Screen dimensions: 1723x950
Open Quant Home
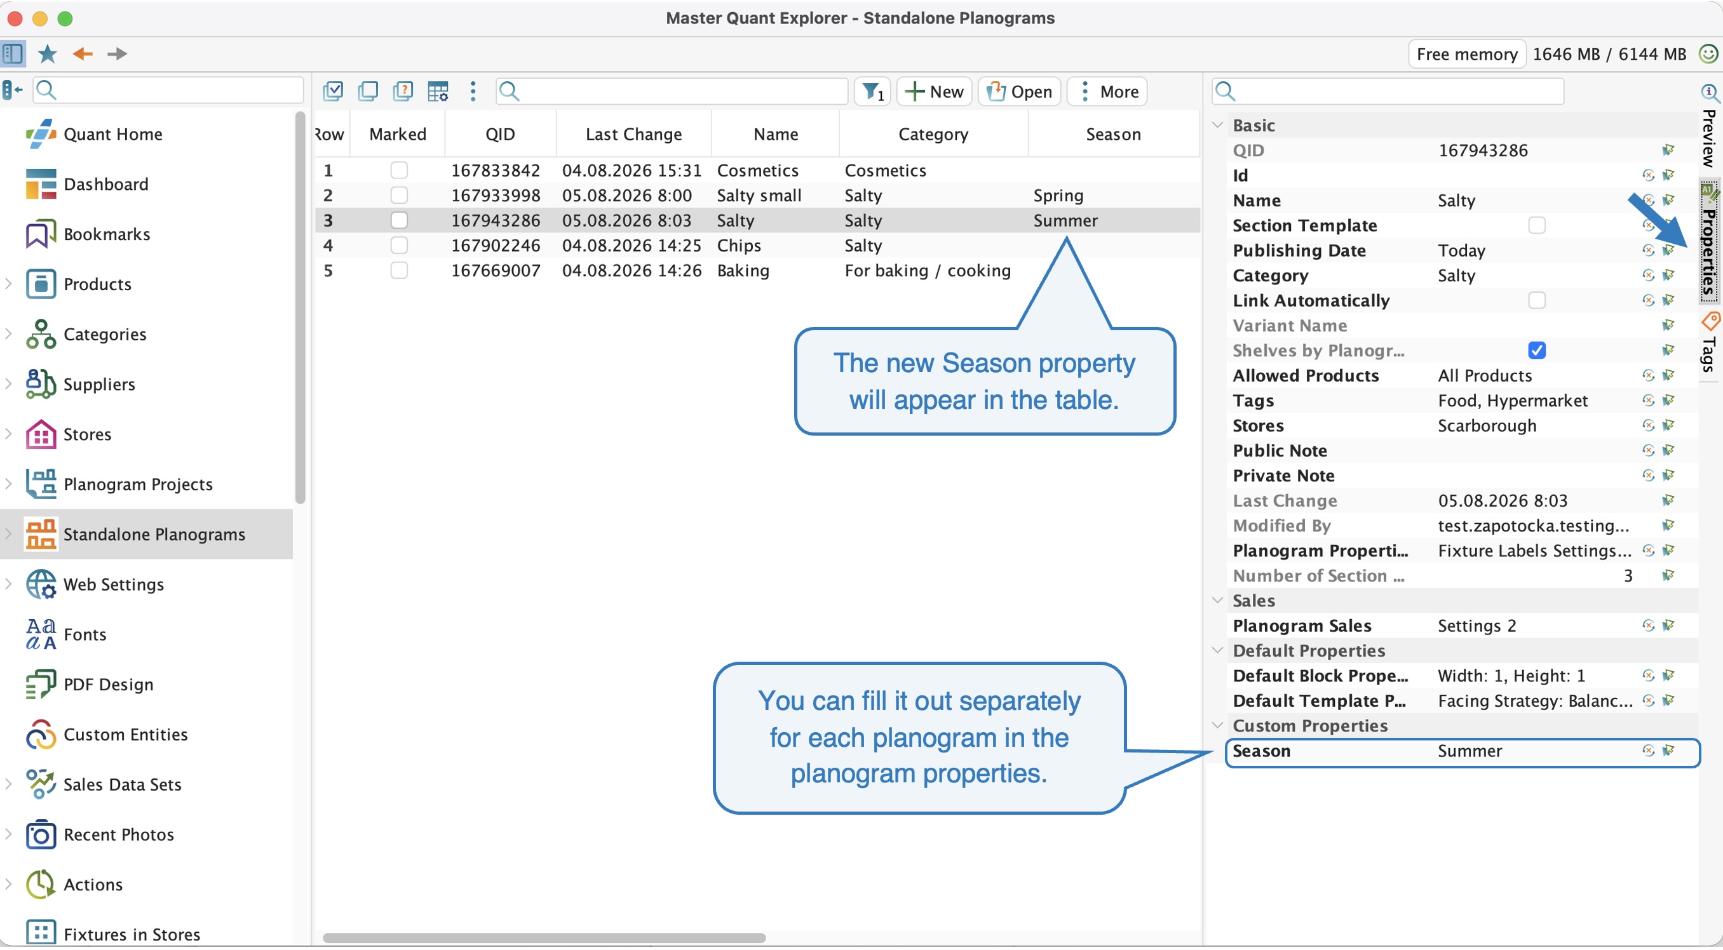tap(113, 135)
